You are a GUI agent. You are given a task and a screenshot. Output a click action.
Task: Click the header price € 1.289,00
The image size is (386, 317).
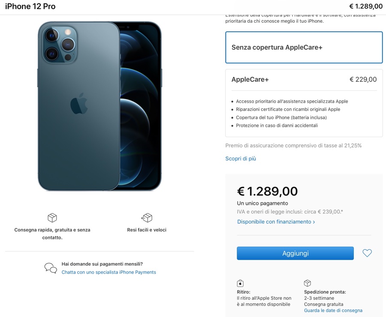pyautogui.click(x=365, y=6)
